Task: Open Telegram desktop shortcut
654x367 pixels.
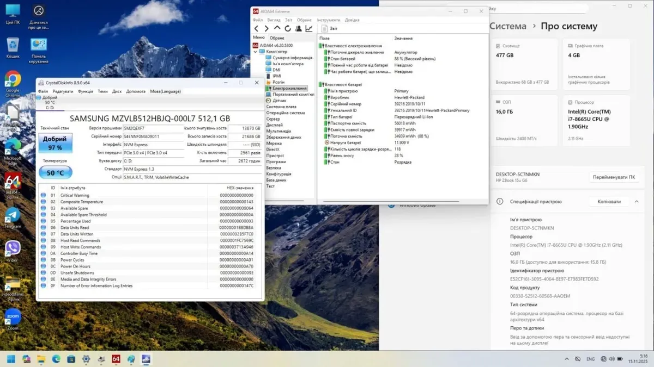Action: [x=13, y=215]
